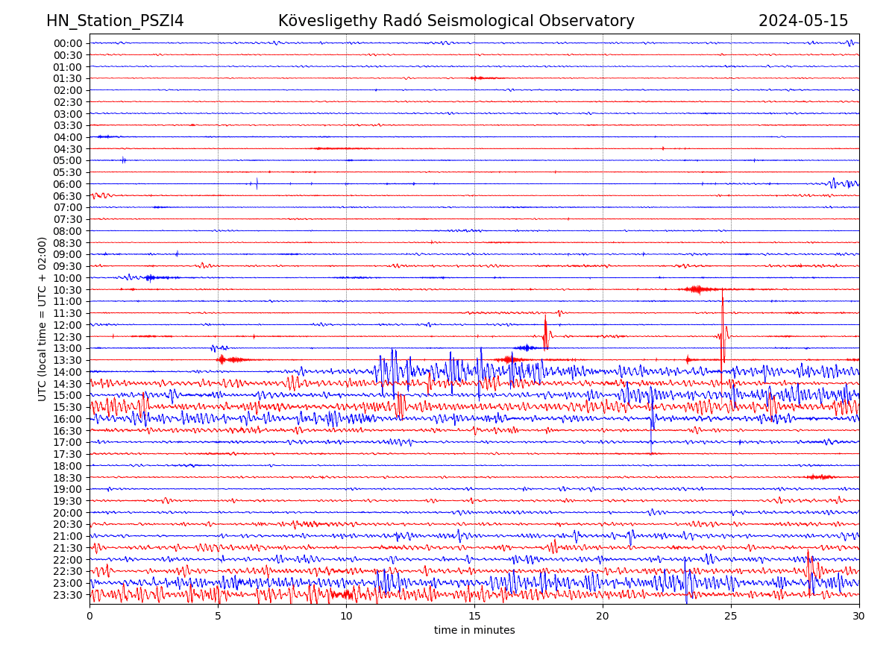Click the 2024-05-15 date label
The width and height of the screenshot is (895, 671).
[x=803, y=21]
